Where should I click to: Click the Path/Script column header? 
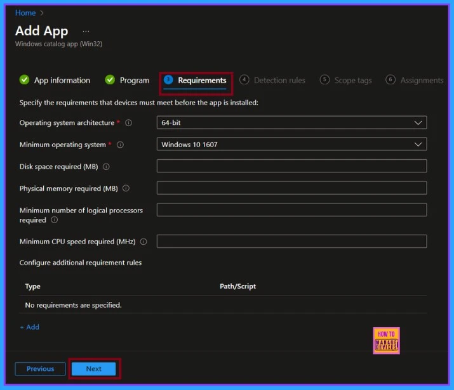[237, 286]
